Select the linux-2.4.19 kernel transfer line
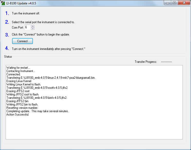191x150 pixels. (x=51, y=78)
